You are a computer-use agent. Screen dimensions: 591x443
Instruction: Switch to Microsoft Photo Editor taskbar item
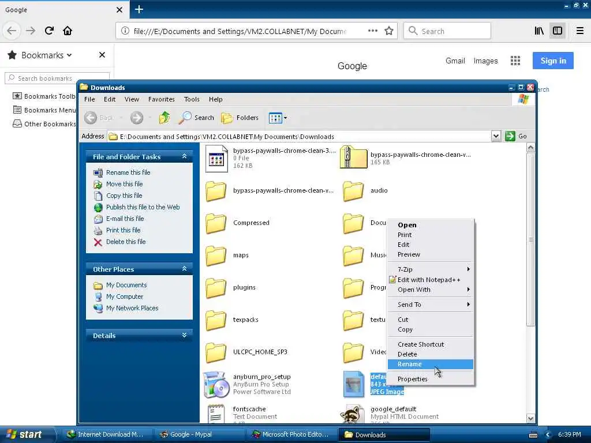(x=290, y=435)
